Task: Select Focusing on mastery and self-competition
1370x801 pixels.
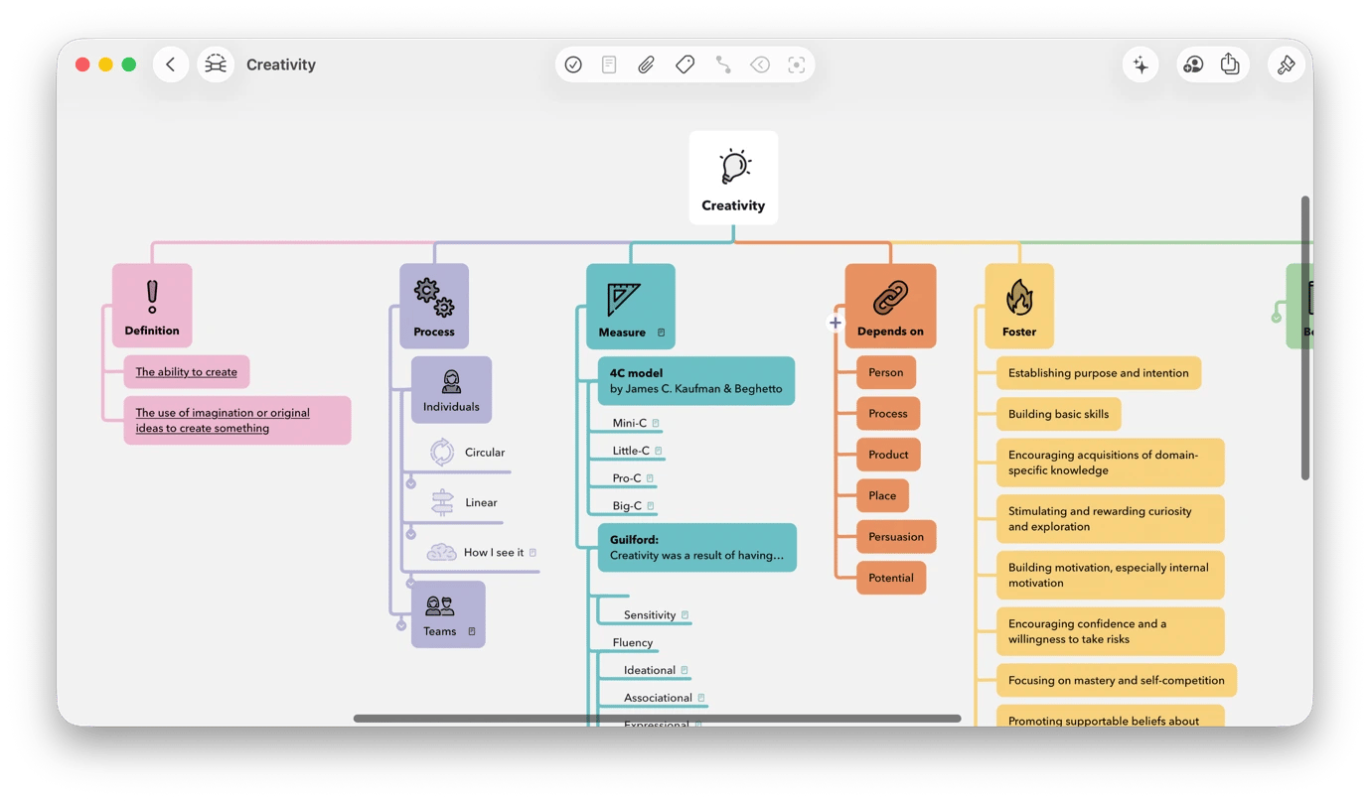Action: [x=1117, y=681]
